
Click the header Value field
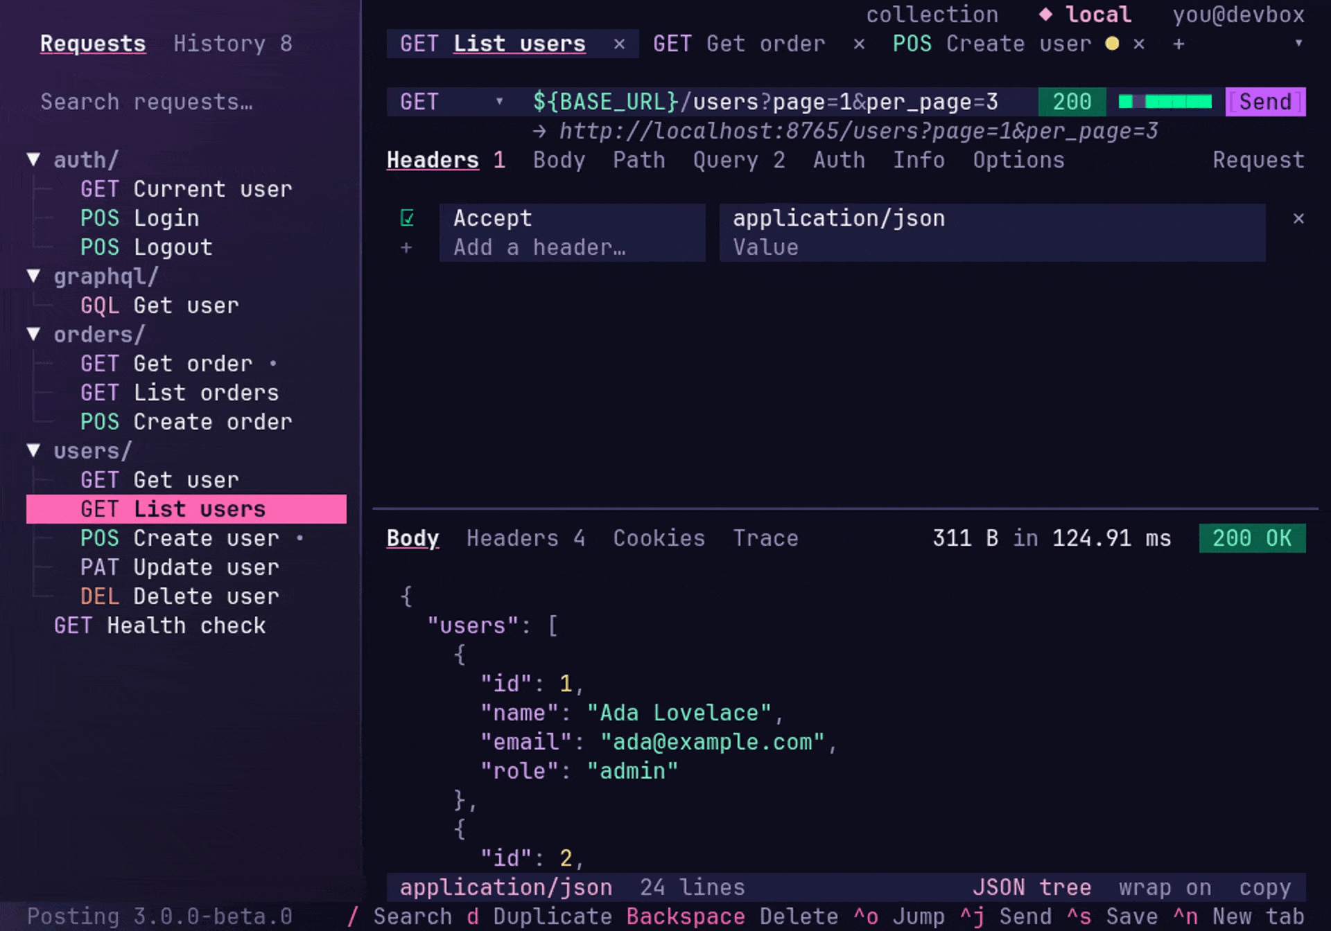tap(992, 247)
